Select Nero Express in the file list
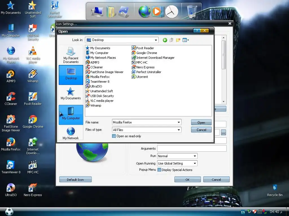289x216 pixels. (x=143, y=67)
